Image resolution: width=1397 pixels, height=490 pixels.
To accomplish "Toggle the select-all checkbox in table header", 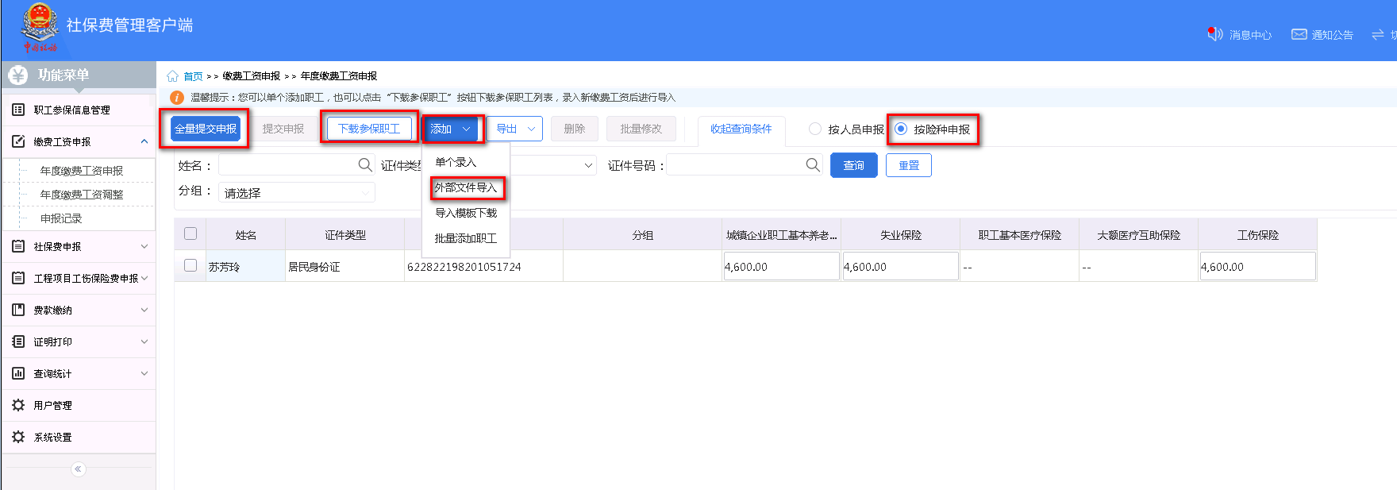I will click(190, 233).
